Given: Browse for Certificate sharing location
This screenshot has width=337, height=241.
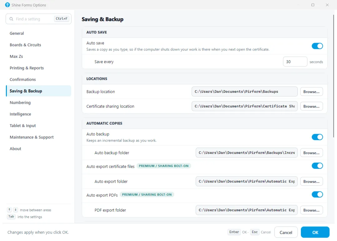Looking at the screenshot, I should 311,106.
